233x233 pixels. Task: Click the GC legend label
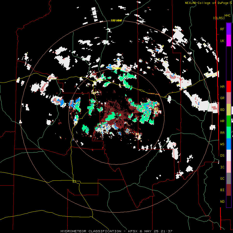tap(222, 178)
